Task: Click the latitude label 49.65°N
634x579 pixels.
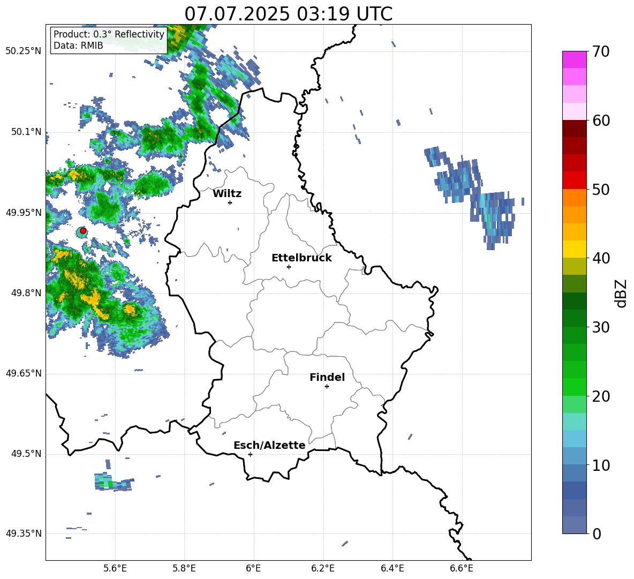Action: pyautogui.click(x=24, y=373)
